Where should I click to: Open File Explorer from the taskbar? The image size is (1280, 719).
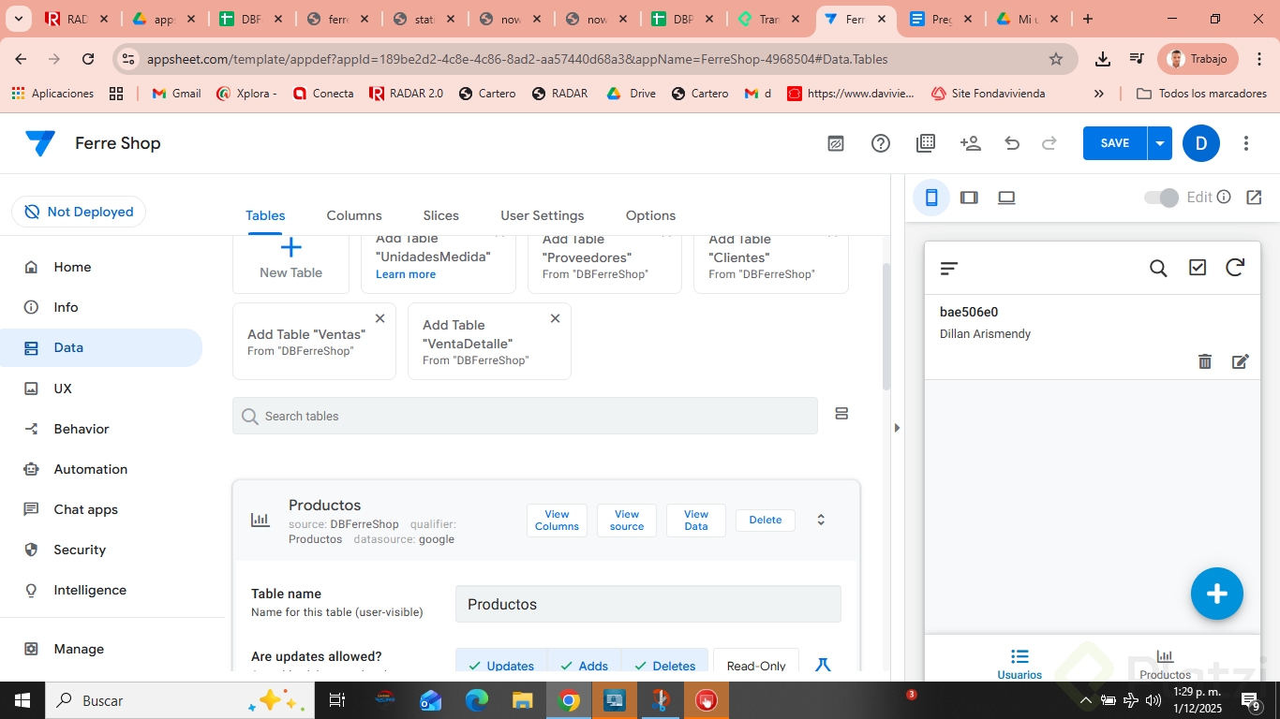tap(523, 700)
